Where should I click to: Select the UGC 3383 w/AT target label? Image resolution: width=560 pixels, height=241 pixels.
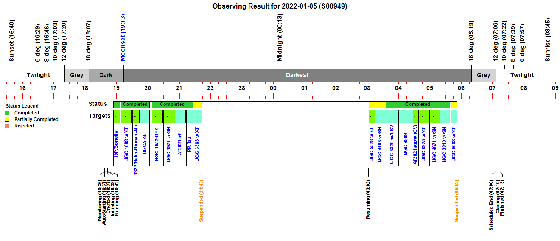[197, 144]
